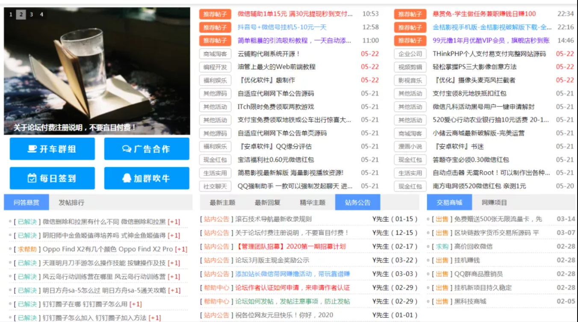Click the 社交聊天 category tag
Viewport: 578px width, 322px height.
point(215,186)
